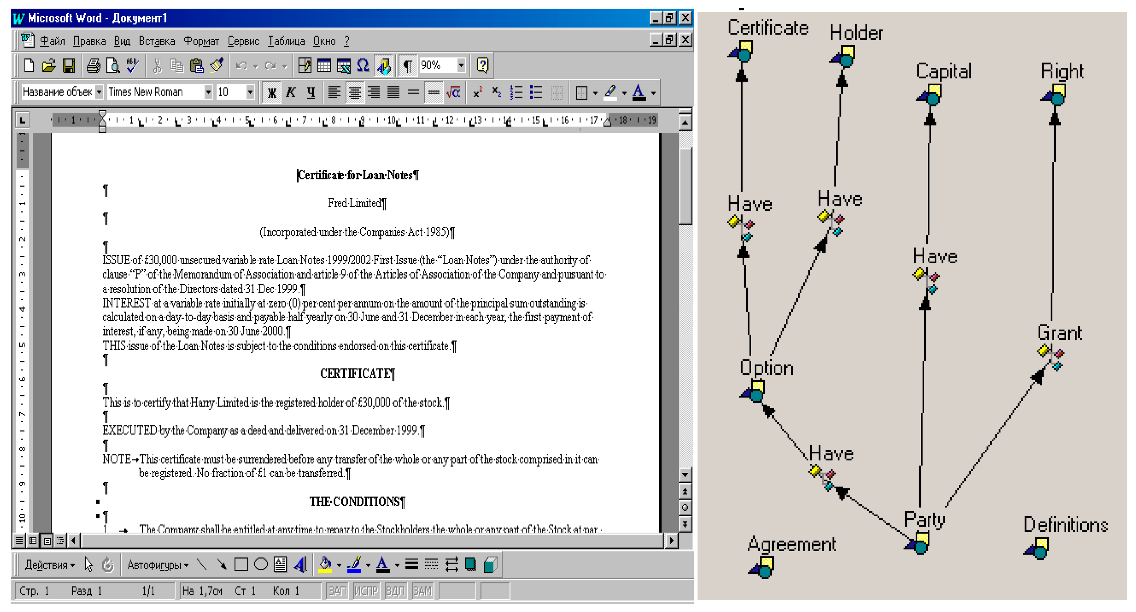The image size is (1136, 612).
Task: Select the WordArt icon in drawing toolbar
Action: coord(300,564)
